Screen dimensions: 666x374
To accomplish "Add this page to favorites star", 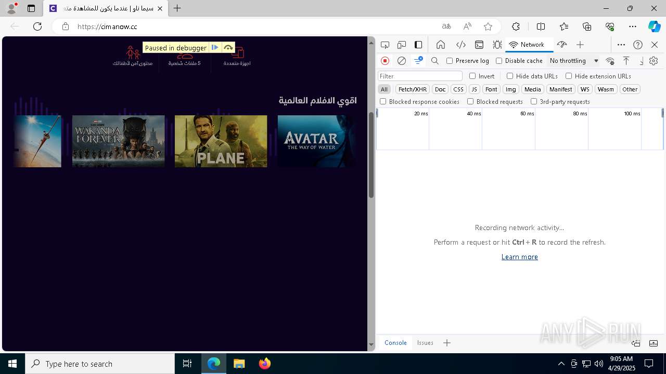I will tap(488, 26).
